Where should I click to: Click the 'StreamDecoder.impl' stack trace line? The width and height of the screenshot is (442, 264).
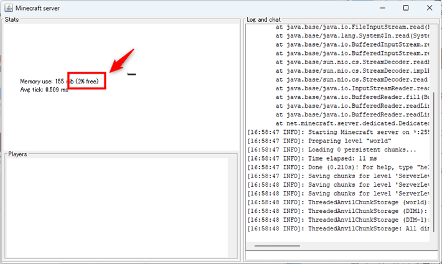pyautogui.click(x=352, y=71)
